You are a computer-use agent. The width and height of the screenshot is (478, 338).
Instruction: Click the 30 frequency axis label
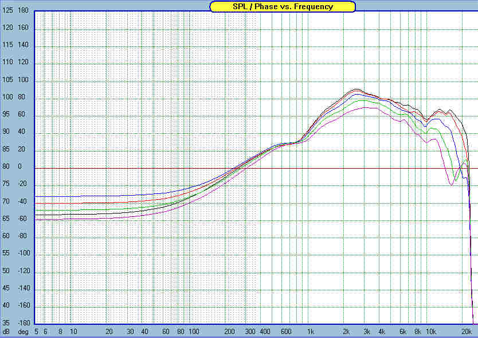130,332
